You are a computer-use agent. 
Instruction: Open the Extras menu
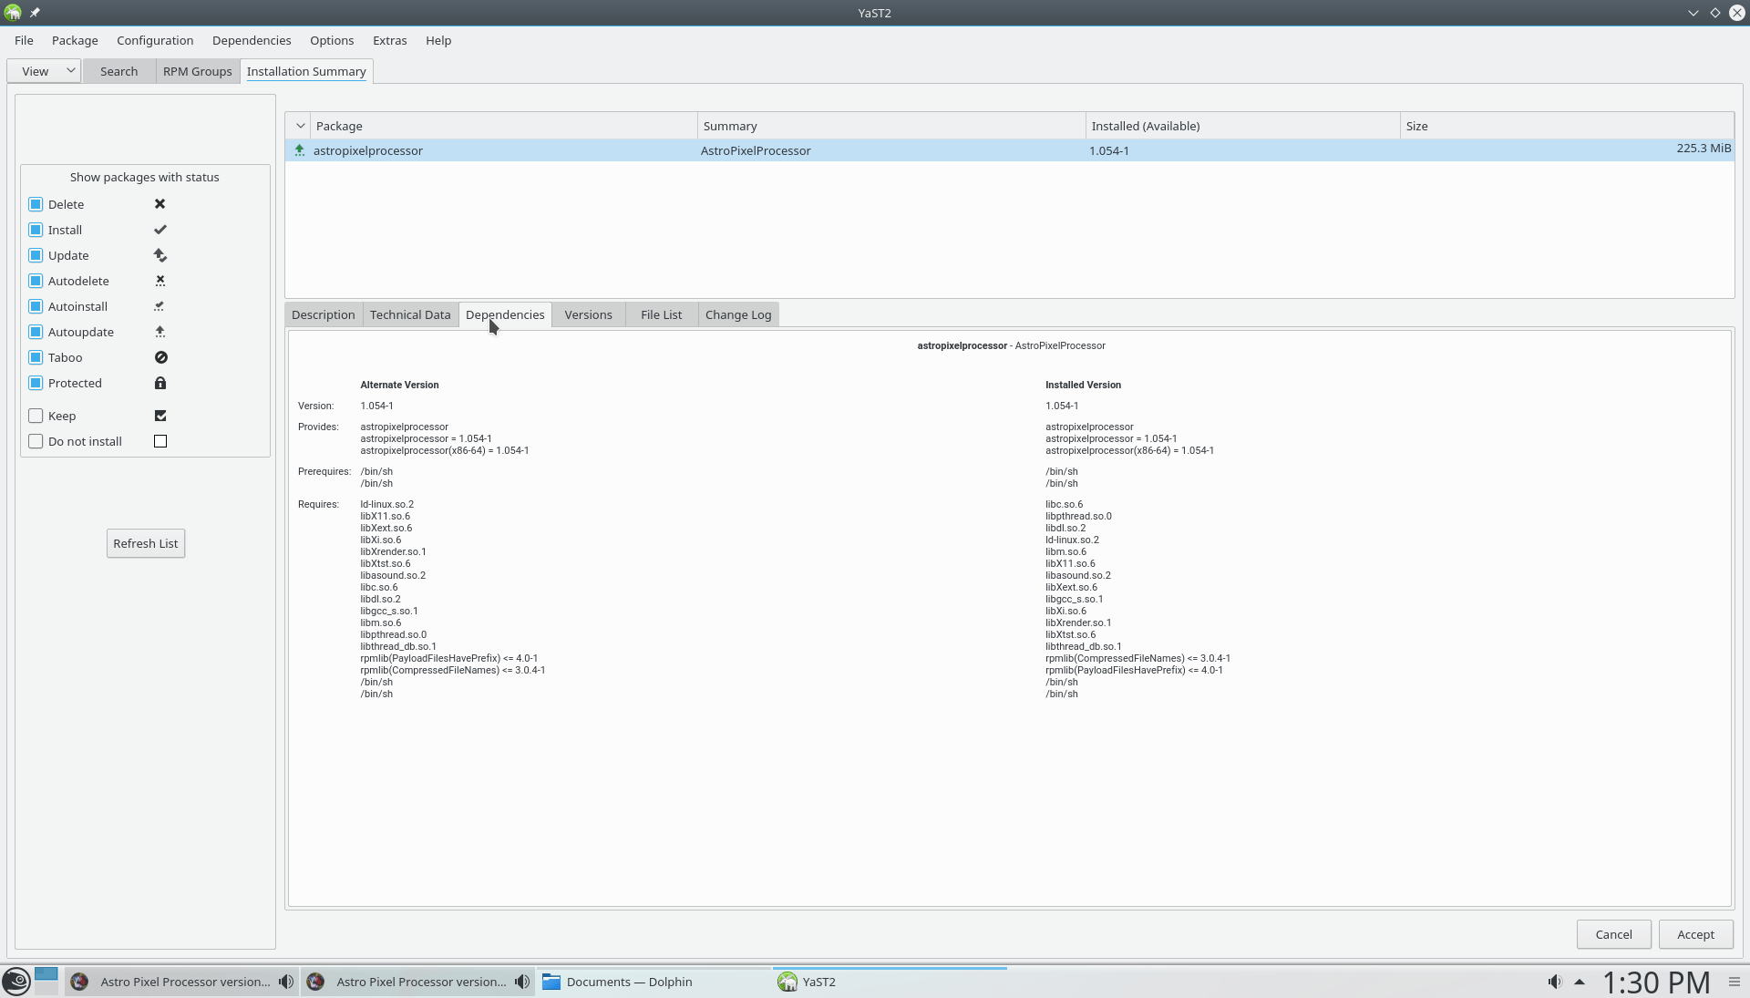point(390,40)
